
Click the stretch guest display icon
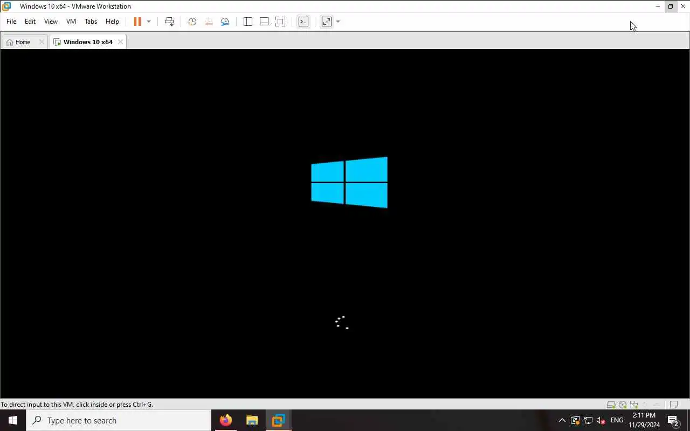pos(327,22)
